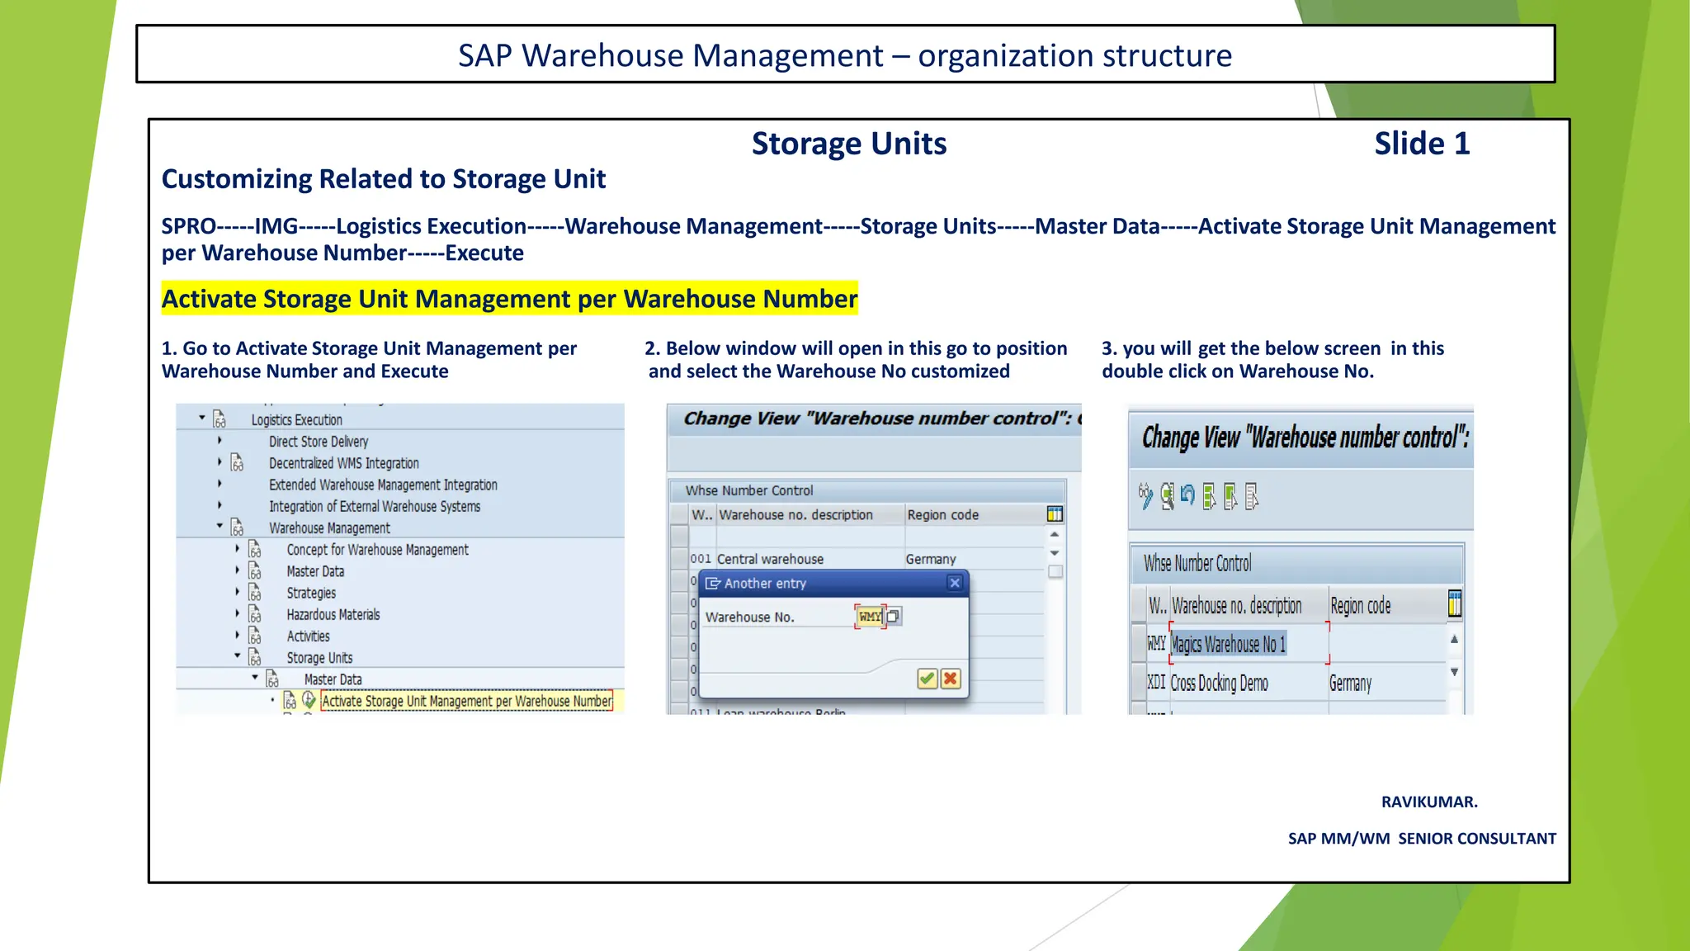Expand the Strategies node
The image size is (1690, 951).
tap(238, 591)
